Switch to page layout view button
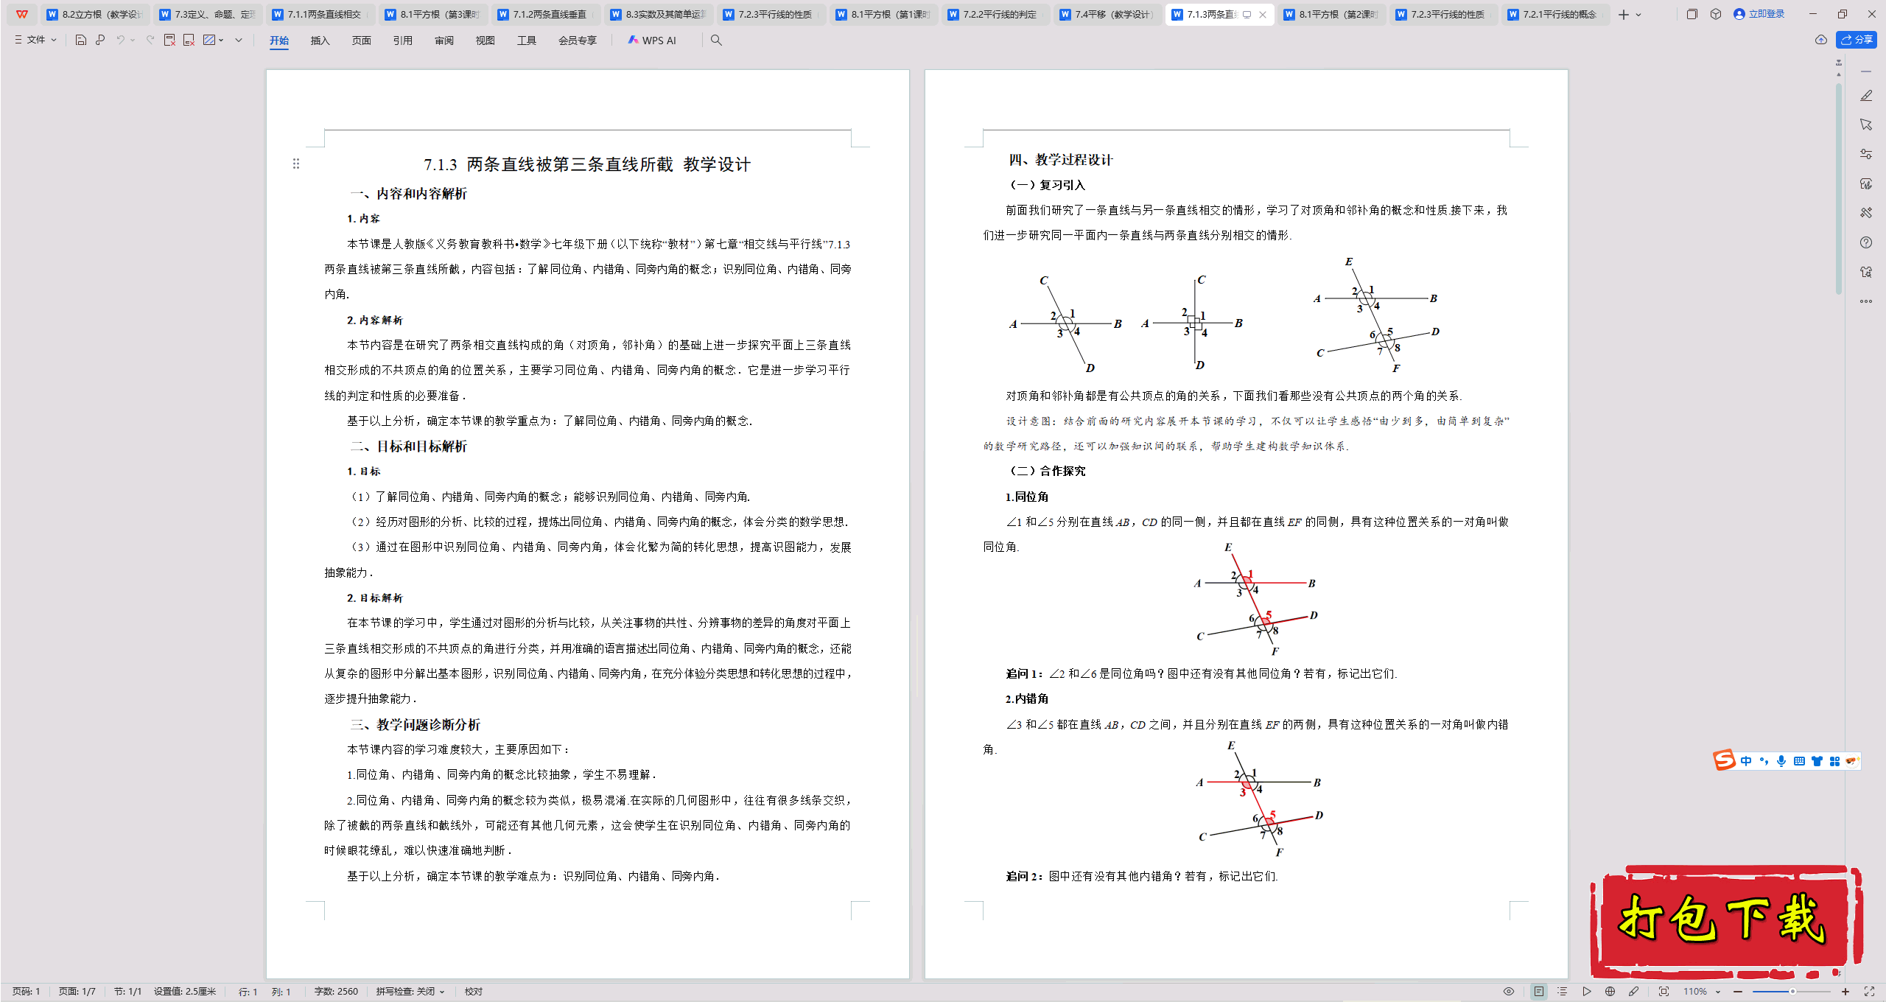1886x1002 pixels. coord(1539,992)
